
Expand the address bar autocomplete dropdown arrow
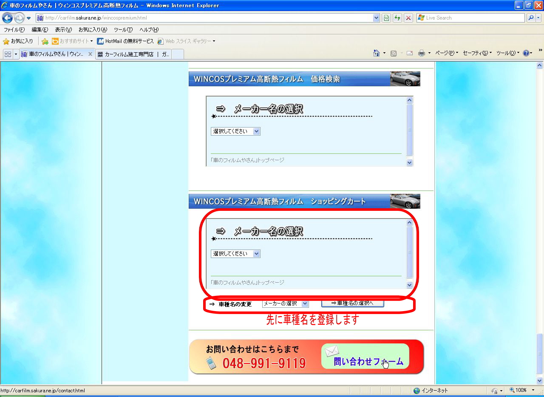pos(376,18)
